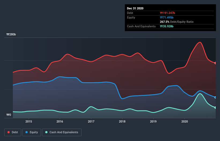This screenshot has width=220, height=141.
Task: Click the Equity value ₩71.495b
Action: (x=167, y=17)
